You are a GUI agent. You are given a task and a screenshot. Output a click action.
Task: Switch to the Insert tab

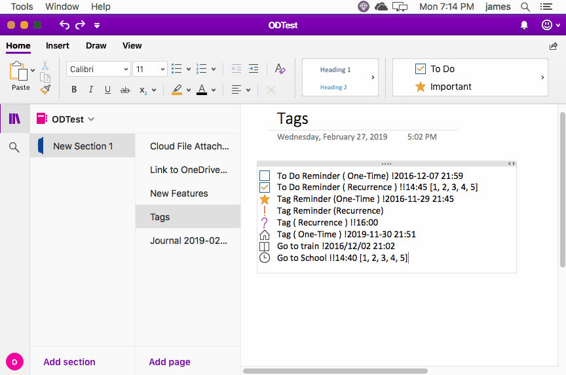pyautogui.click(x=58, y=46)
